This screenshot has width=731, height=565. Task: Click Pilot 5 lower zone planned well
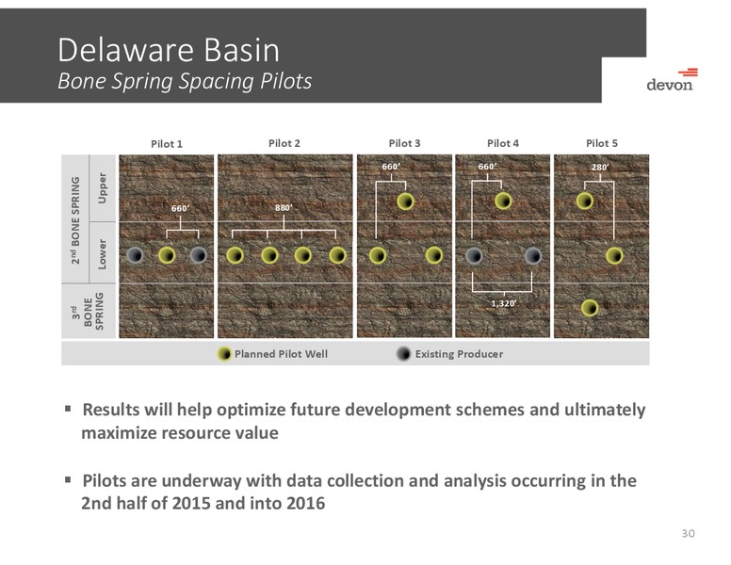pyautogui.click(x=614, y=256)
